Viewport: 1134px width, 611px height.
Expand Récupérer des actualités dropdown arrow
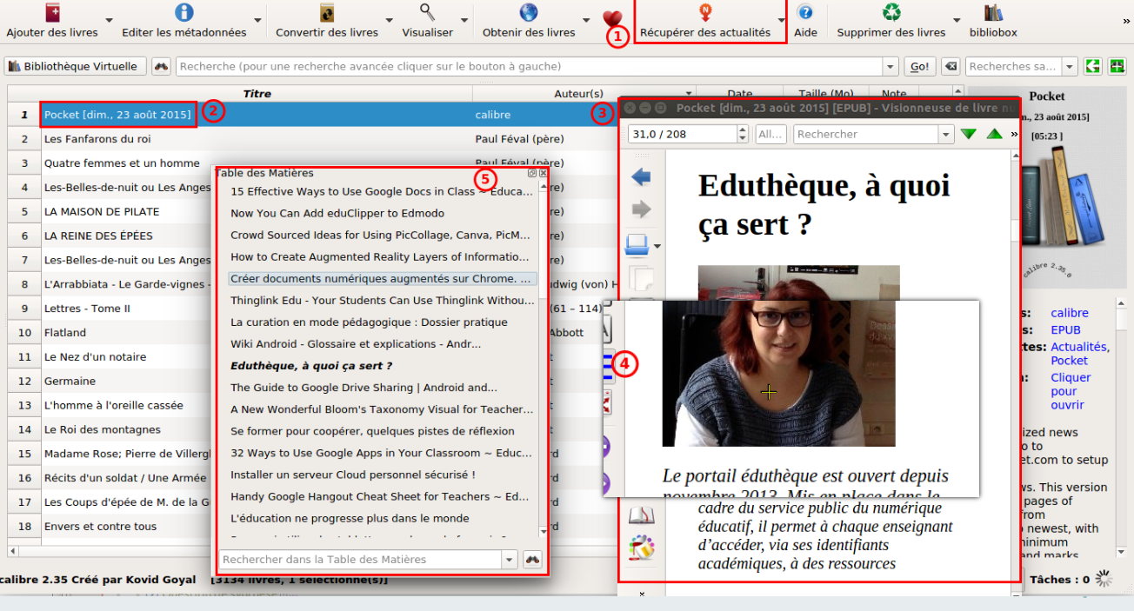pos(781,21)
